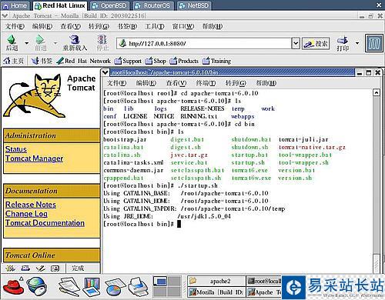Switch to the RouterOS VM tab

point(152,5)
